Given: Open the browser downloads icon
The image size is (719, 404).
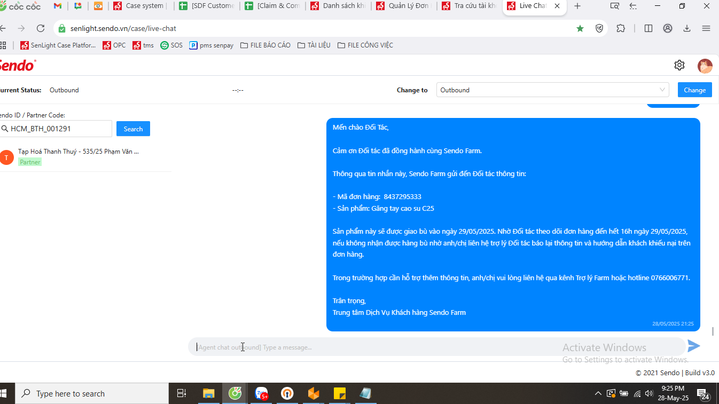Looking at the screenshot, I should point(687,28).
